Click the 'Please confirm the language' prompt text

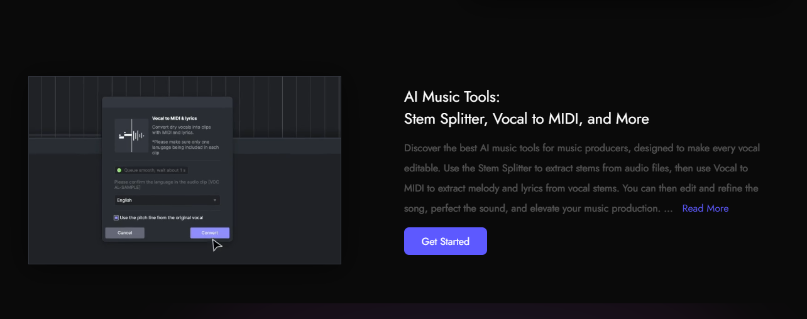167,185
